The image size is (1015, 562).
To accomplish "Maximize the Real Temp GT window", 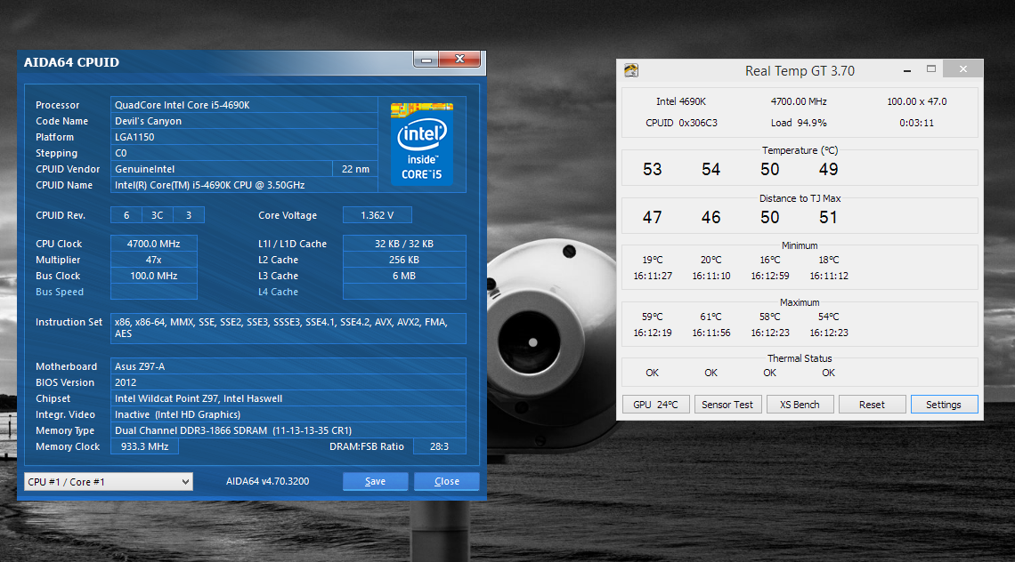I will click(x=930, y=69).
